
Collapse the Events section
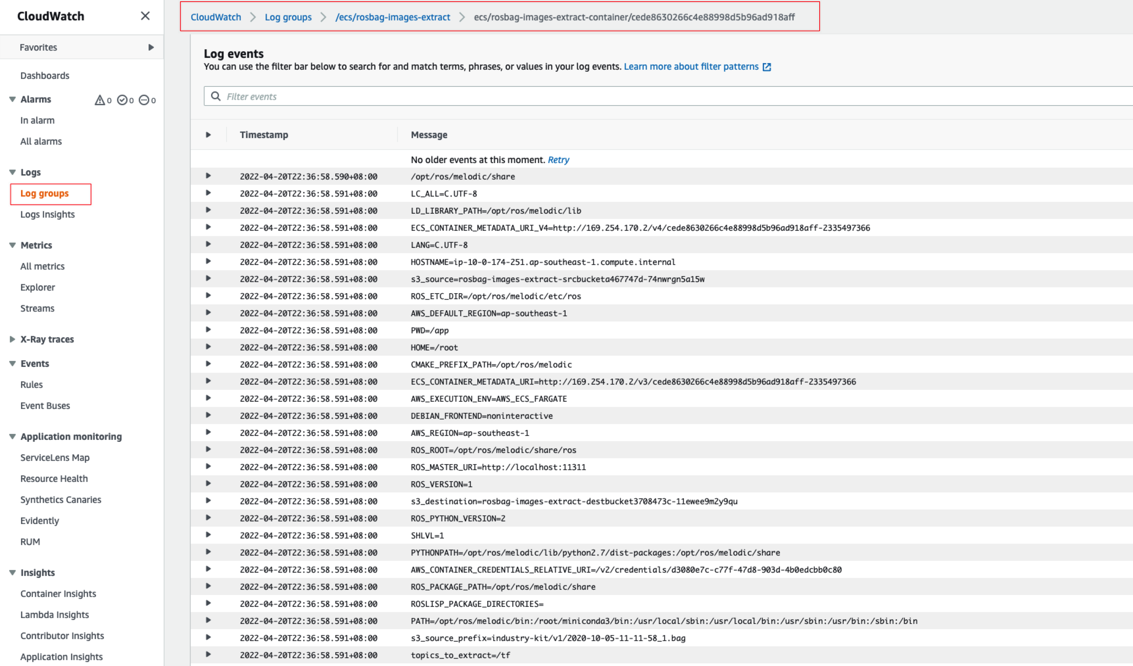[x=12, y=364]
